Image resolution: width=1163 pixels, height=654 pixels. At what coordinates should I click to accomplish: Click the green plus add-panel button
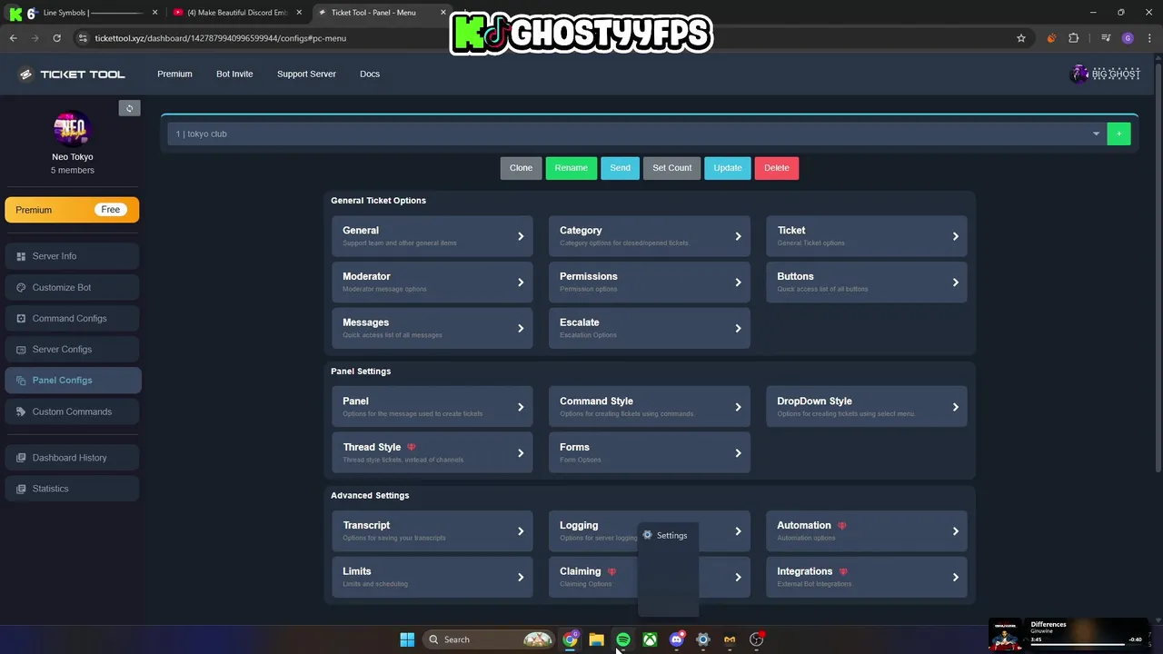point(1118,134)
